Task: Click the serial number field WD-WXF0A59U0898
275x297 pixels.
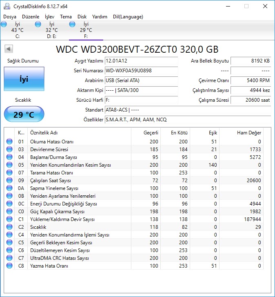Action: (x=141, y=71)
